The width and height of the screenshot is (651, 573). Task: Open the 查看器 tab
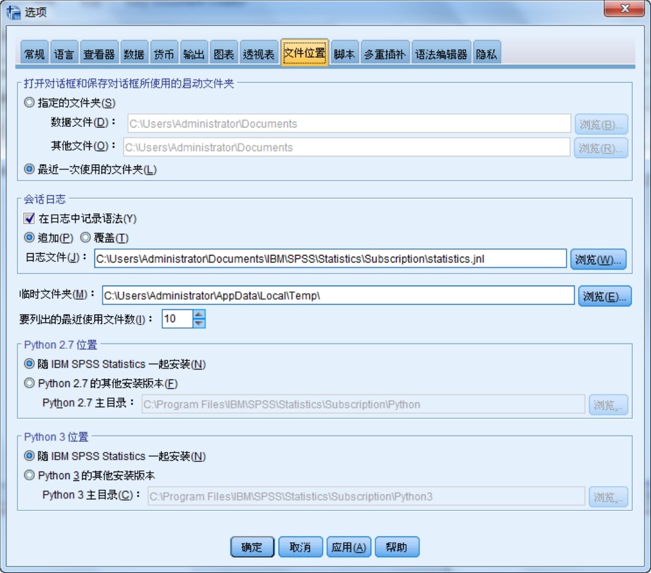point(99,53)
